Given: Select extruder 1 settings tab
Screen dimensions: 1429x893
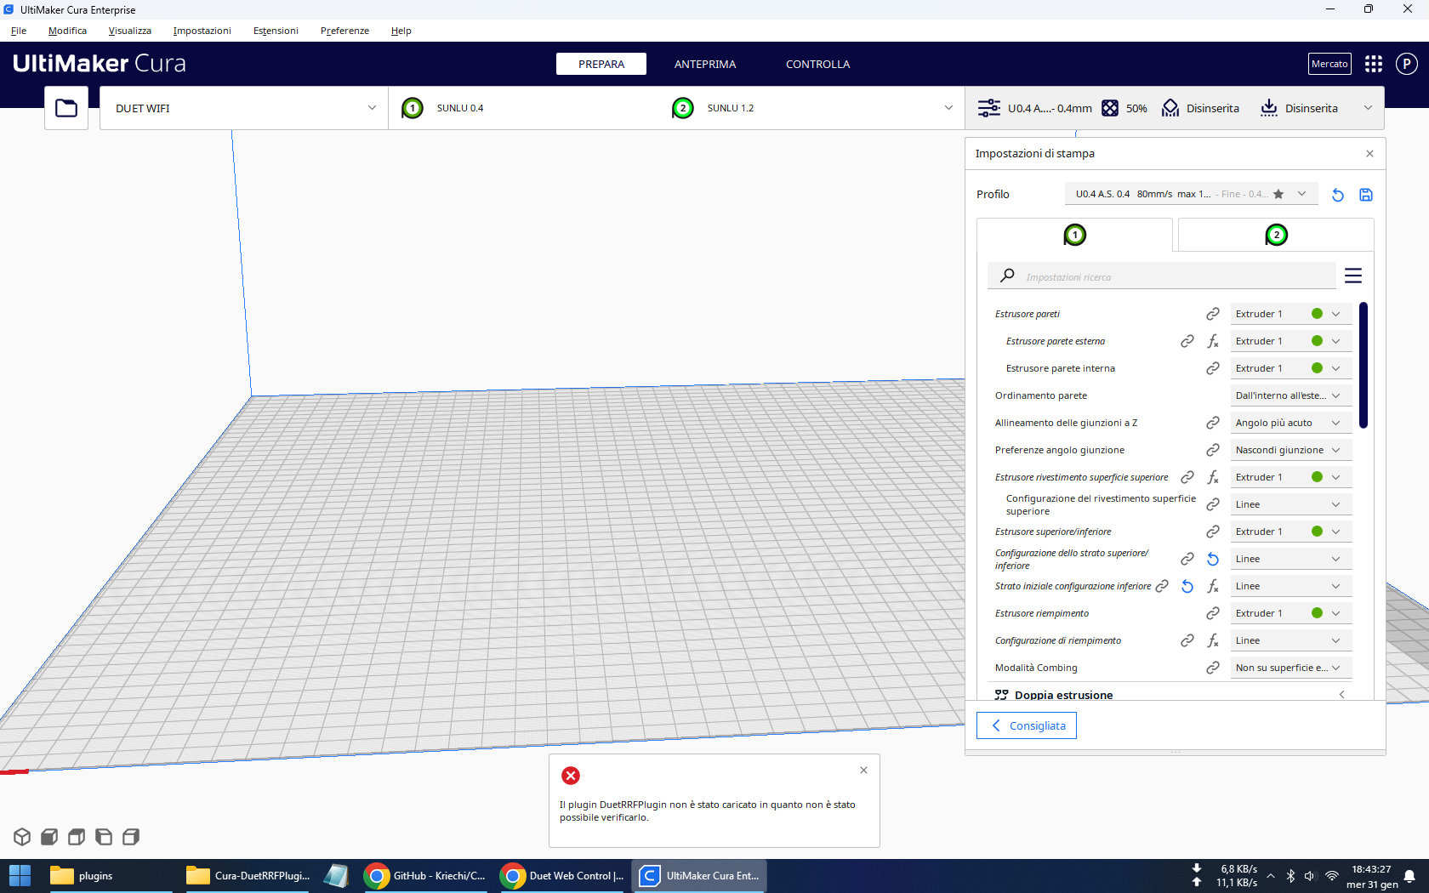Looking at the screenshot, I should point(1074,235).
